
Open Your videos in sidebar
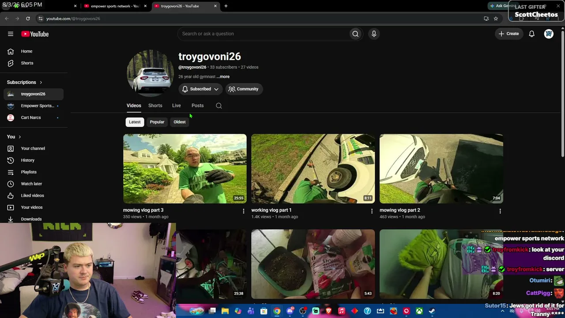point(34,207)
